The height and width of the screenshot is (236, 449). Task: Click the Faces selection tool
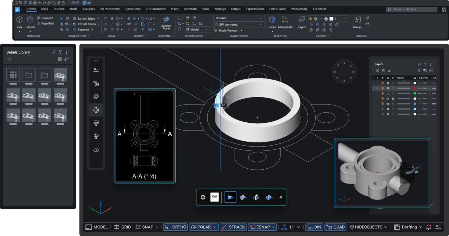click(272, 22)
